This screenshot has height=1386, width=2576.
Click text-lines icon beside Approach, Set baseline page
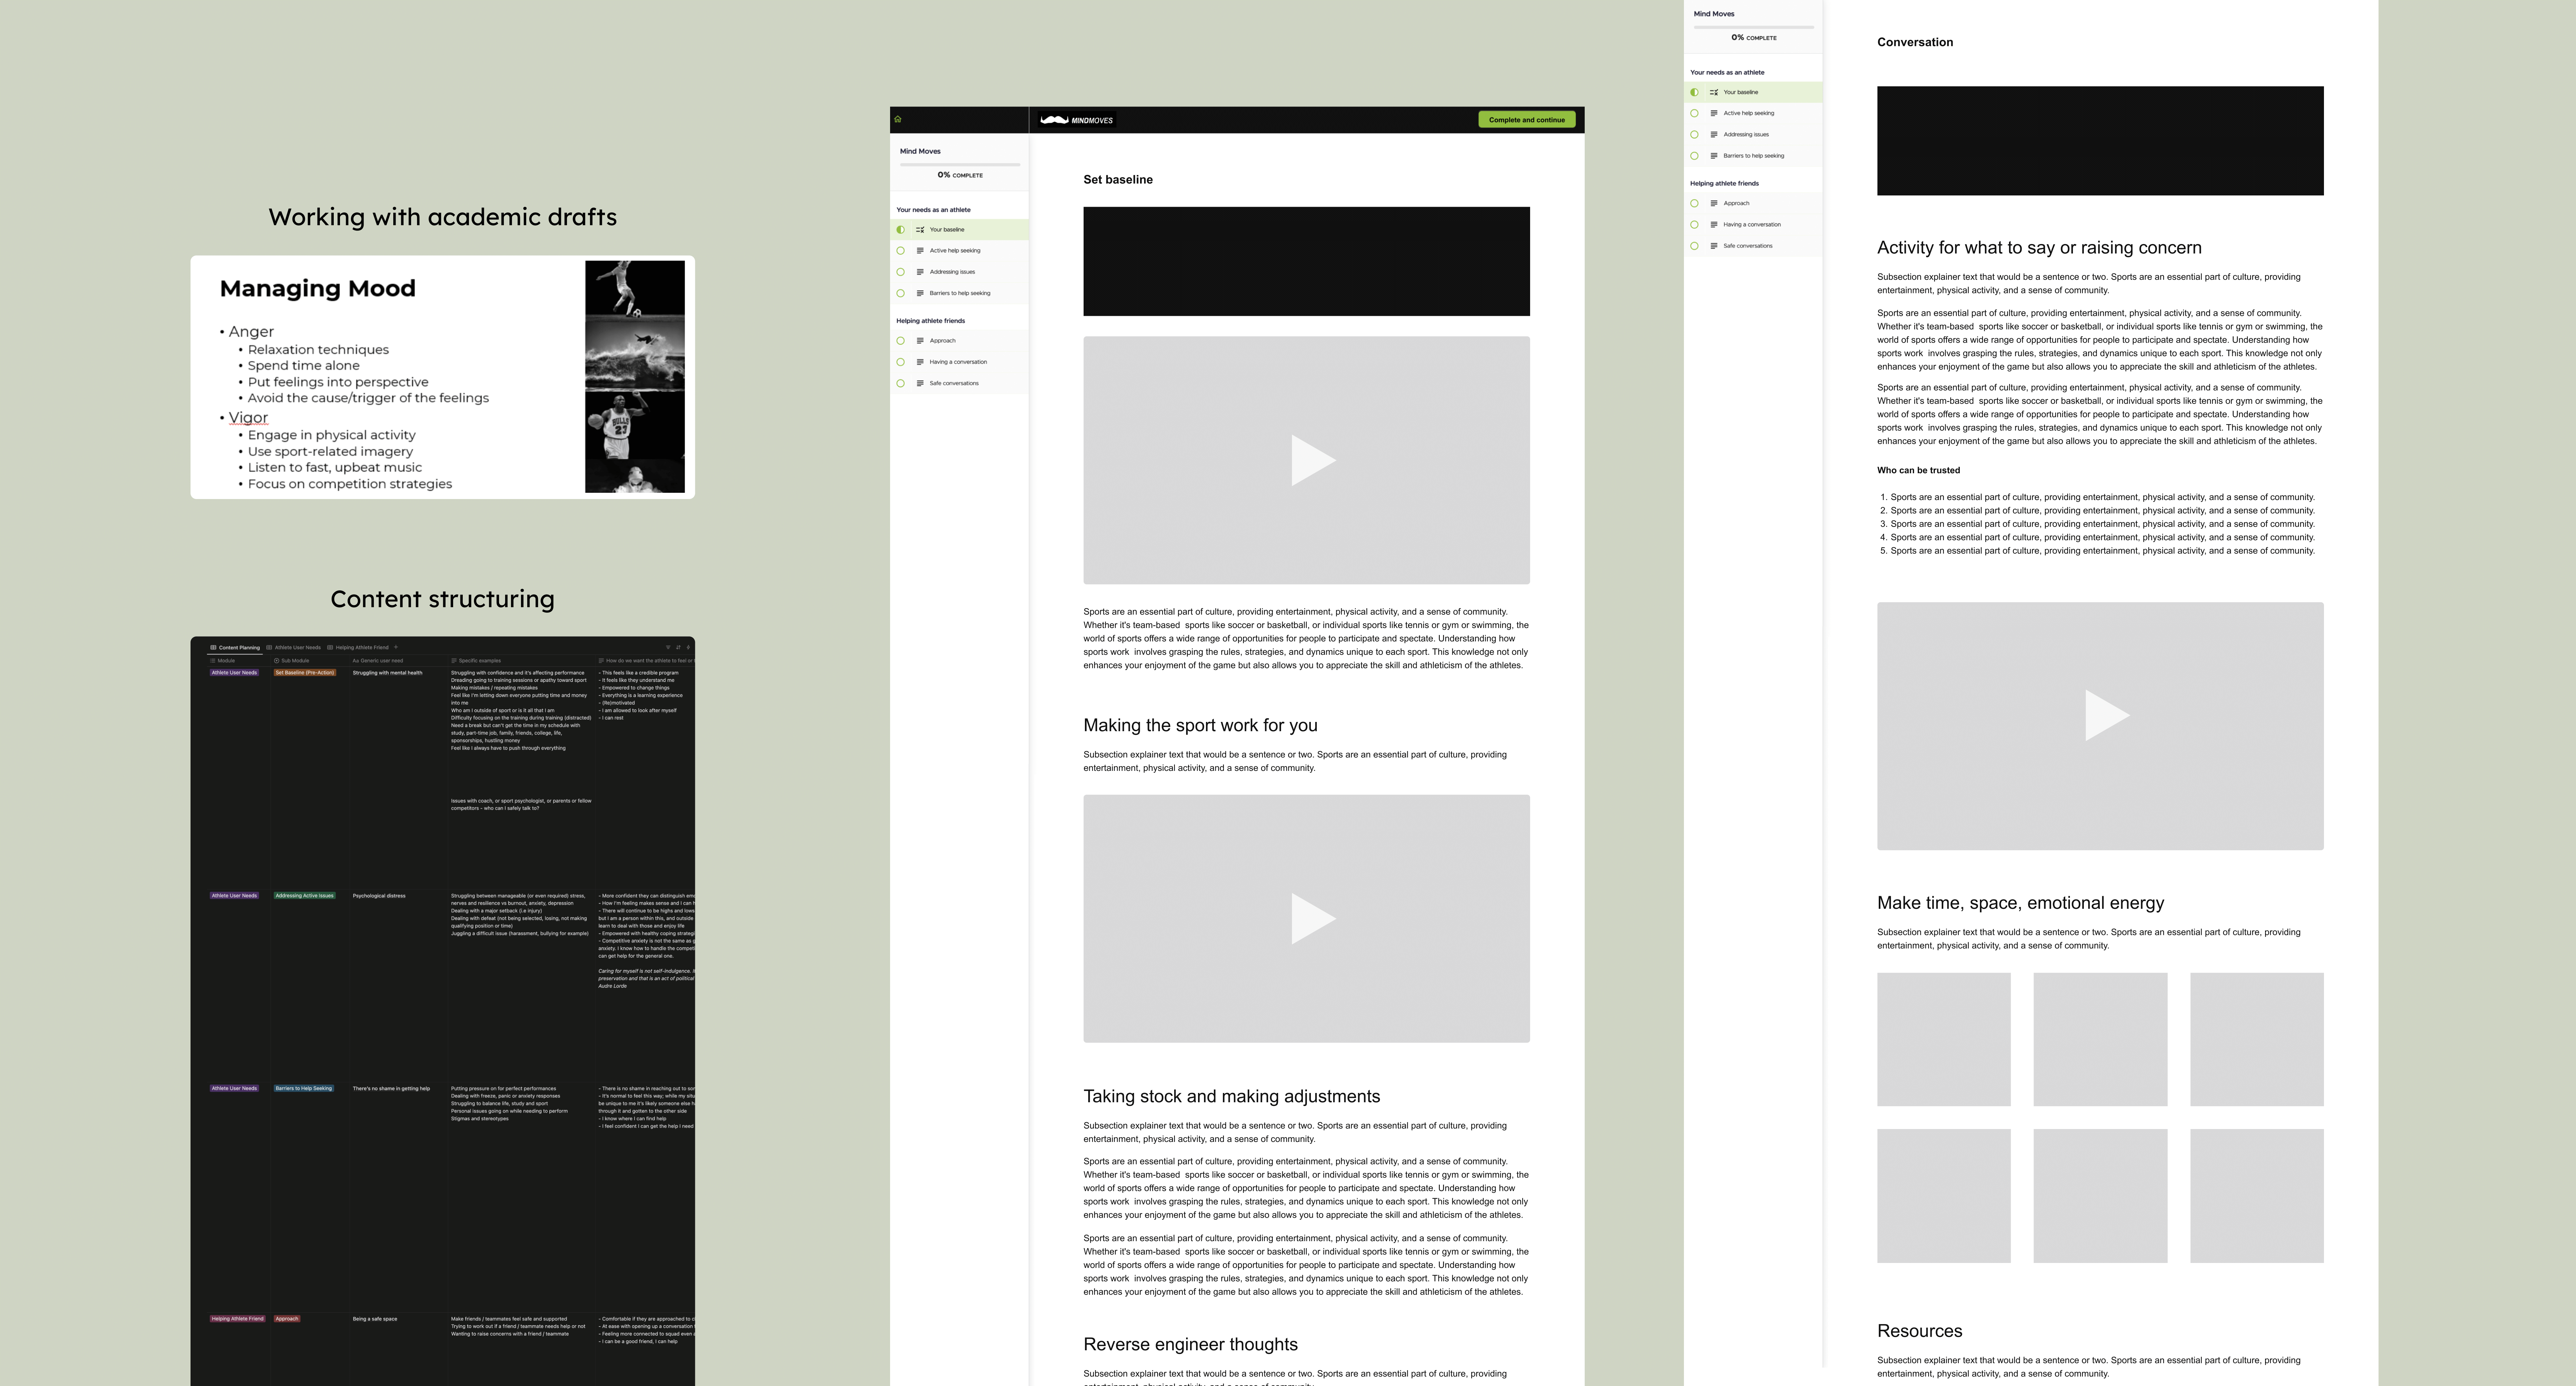click(920, 341)
